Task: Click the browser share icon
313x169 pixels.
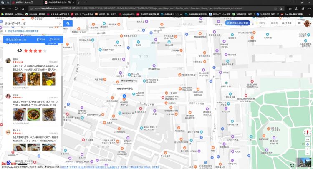Action: click(x=303, y=8)
